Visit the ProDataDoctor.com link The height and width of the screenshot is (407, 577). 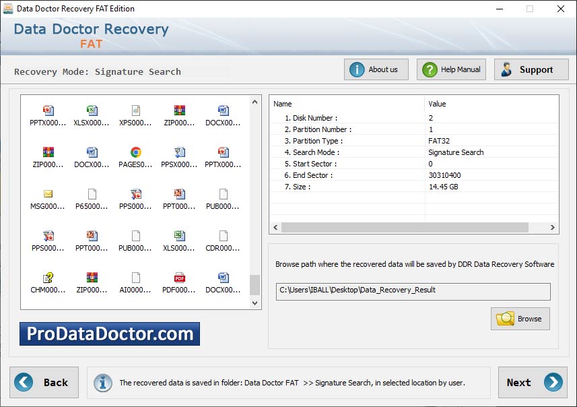click(x=109, y=333)
